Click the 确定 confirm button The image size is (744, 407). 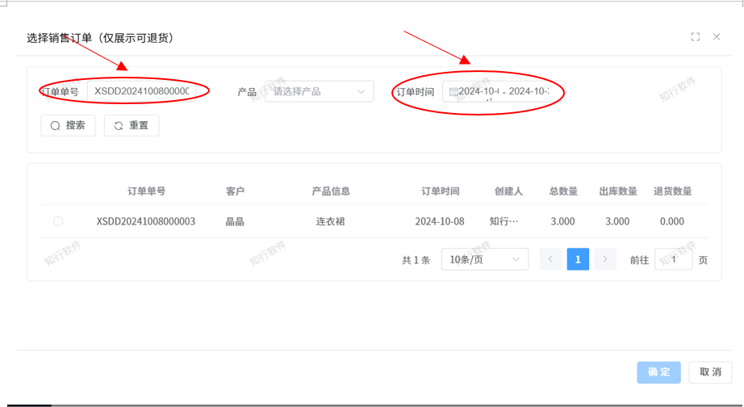tap(658, 372)
